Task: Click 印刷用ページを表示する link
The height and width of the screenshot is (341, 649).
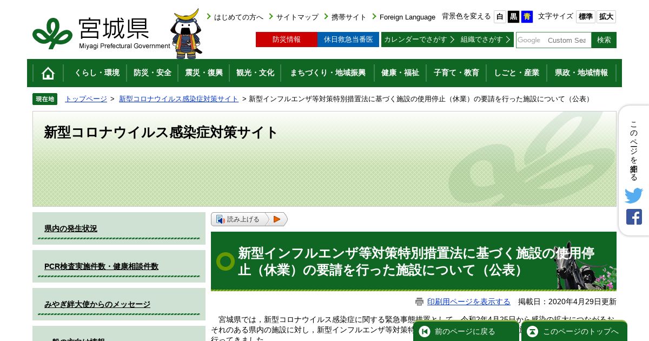Action: (x=469, y=302)
